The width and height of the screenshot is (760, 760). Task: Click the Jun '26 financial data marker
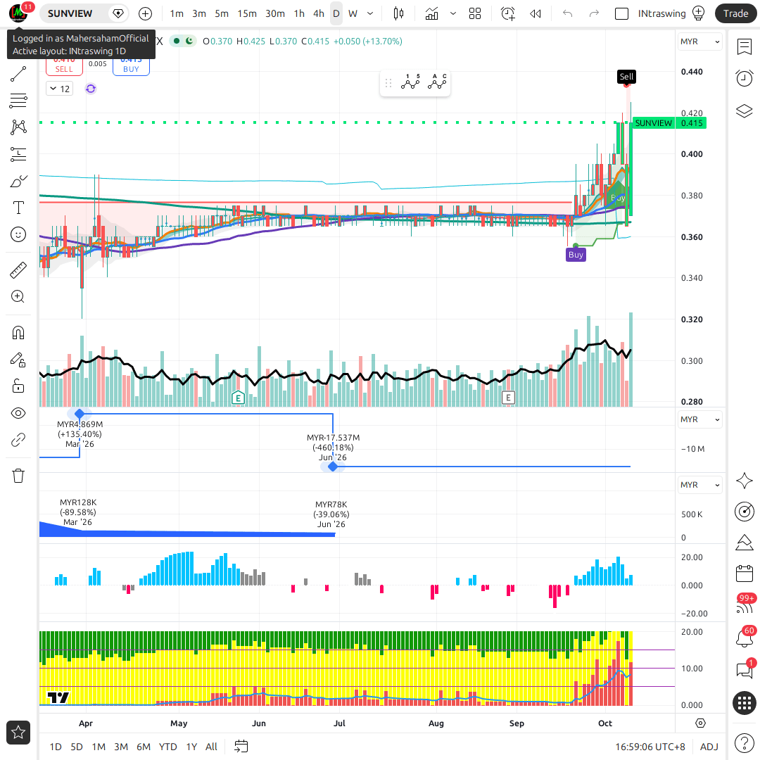(x=333, y=467)
